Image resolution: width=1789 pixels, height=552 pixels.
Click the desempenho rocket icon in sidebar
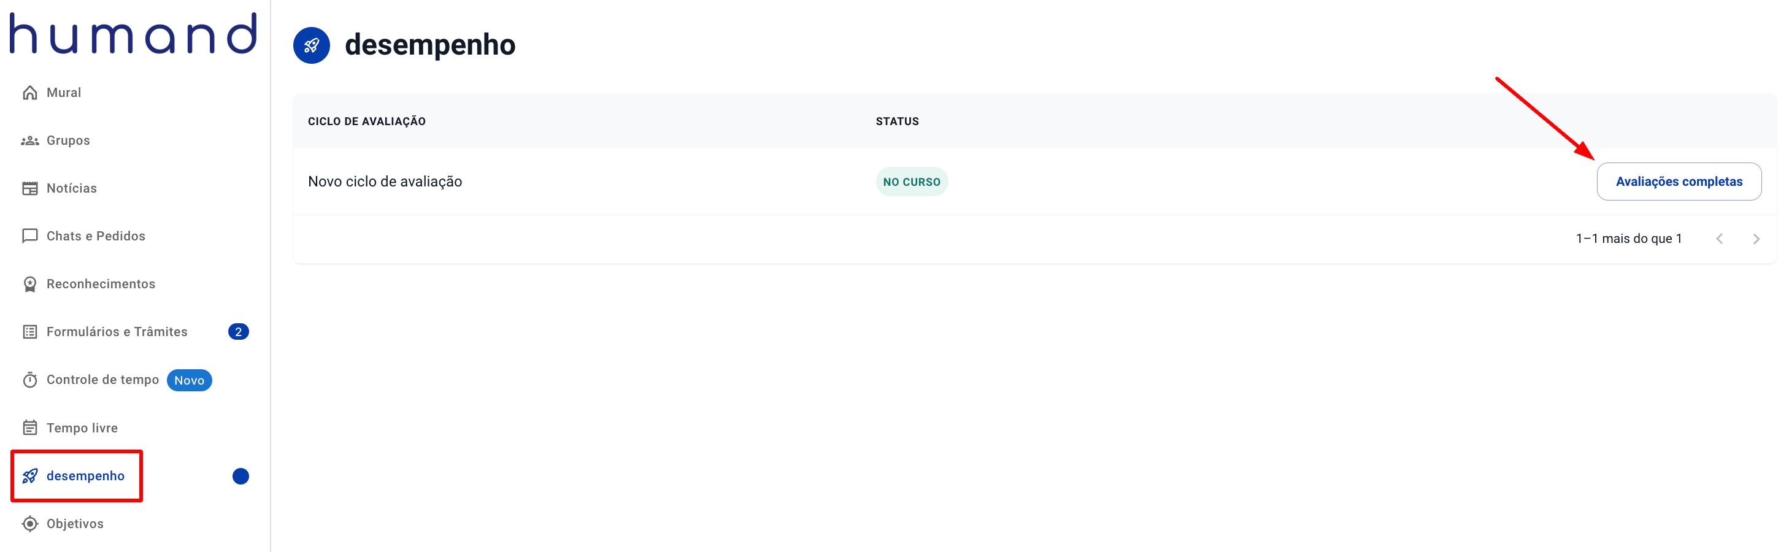pyautogui.click(x=30, y=475)
